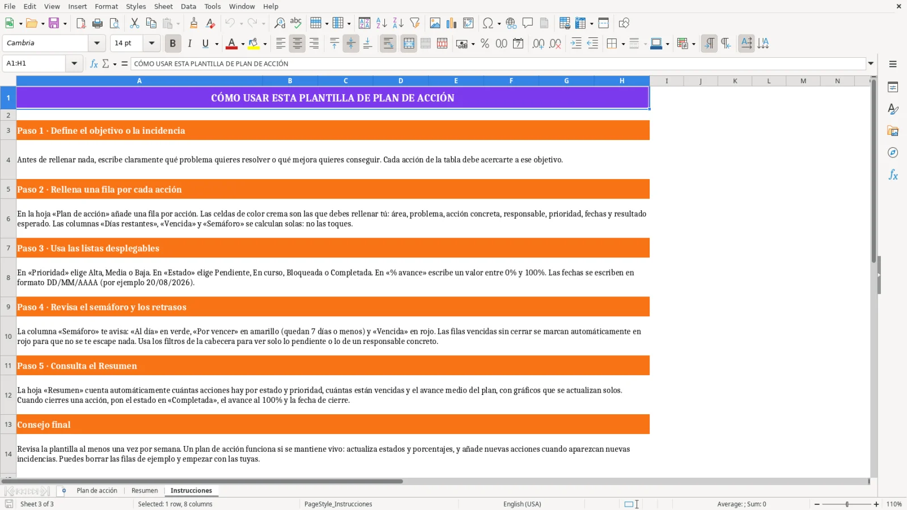Open the Function Wizard
Screen dimensions: 907x510
click(94, 63)
